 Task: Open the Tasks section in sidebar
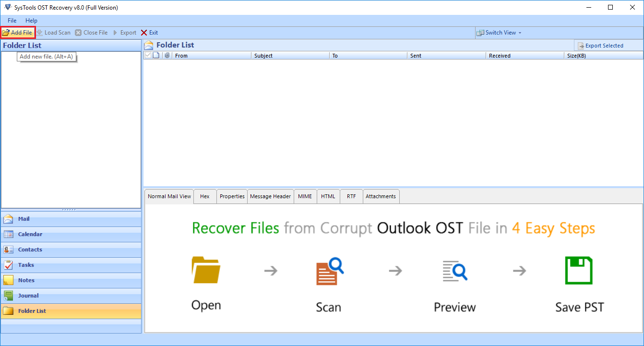pyautogui.click(x=26, y=265)
